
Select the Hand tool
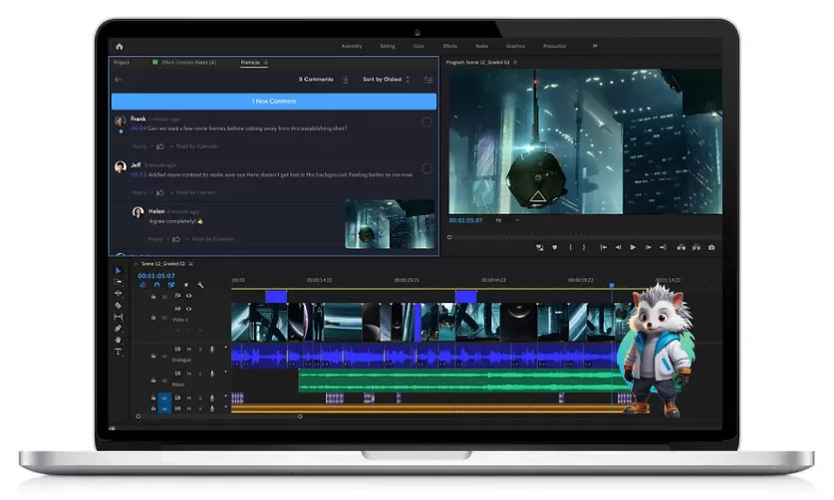119,340
